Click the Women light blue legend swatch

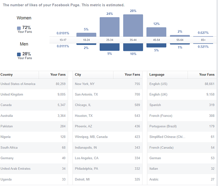coord(19,28)
